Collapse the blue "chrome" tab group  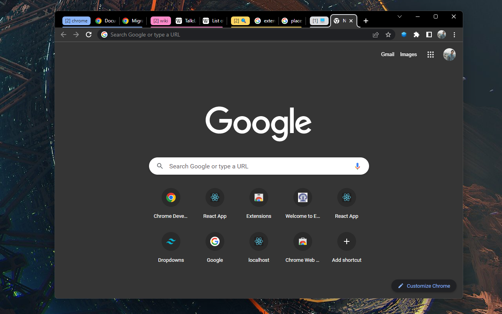76,21
